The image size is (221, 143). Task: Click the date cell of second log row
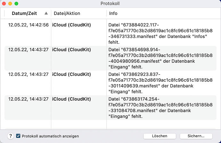29,50
